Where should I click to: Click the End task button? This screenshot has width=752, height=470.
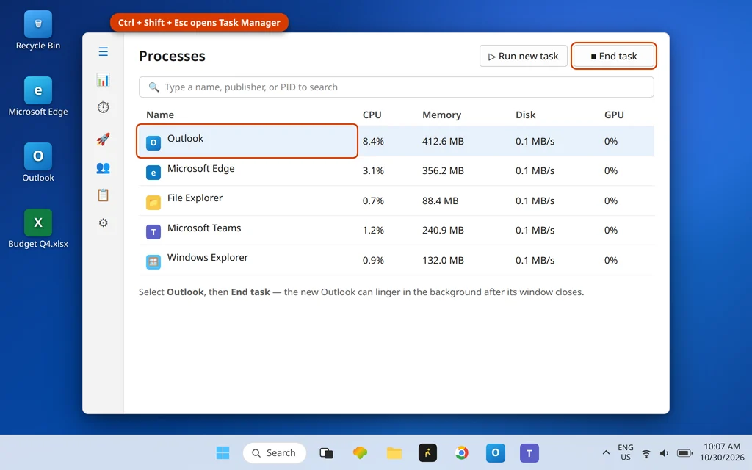(614, 56)
